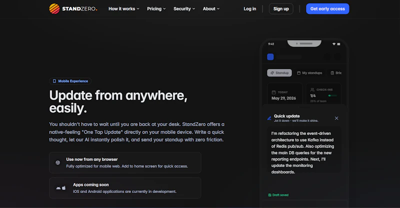This screenshot has width=400, height=208.
Task: Click 'iOS and Android applications' description text
Action: (x=124, y=191)
